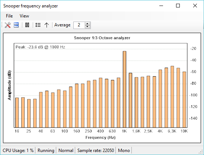Open settings via the wrench and screwdriver icon
The width and height of the screenshot is (204, 155).
(x=7, y=25)
